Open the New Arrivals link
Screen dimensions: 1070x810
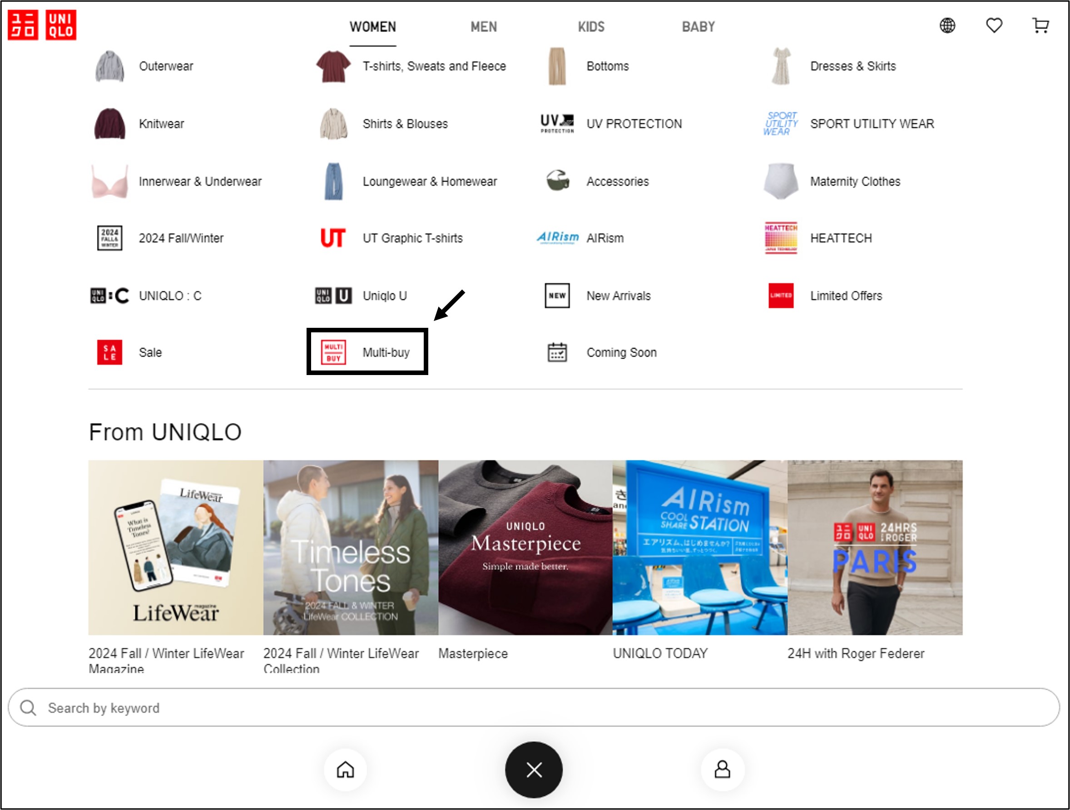pyautogui.click(x=618, y=296)
